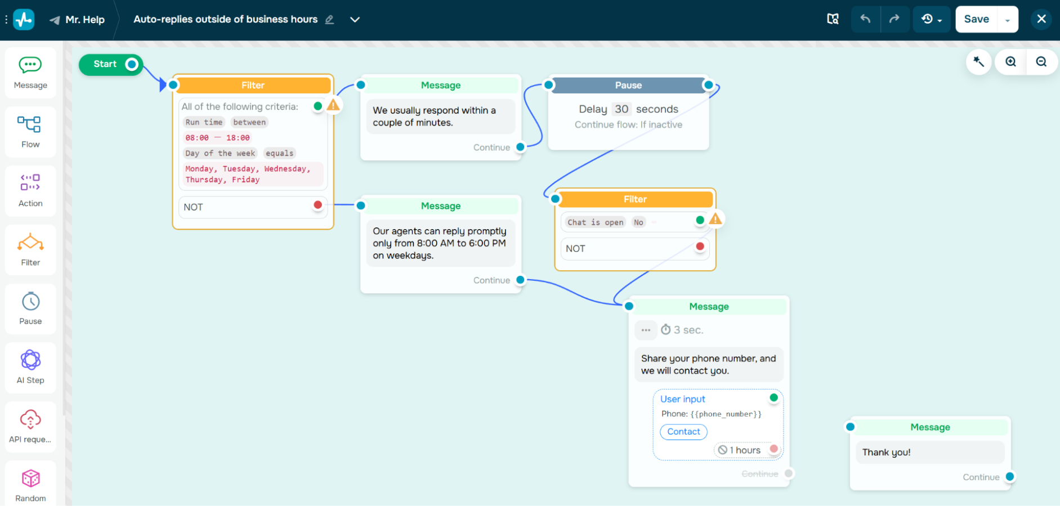Redo the last undone change
Viewport: 1060px width, 506px height.
tap(894, 19)
